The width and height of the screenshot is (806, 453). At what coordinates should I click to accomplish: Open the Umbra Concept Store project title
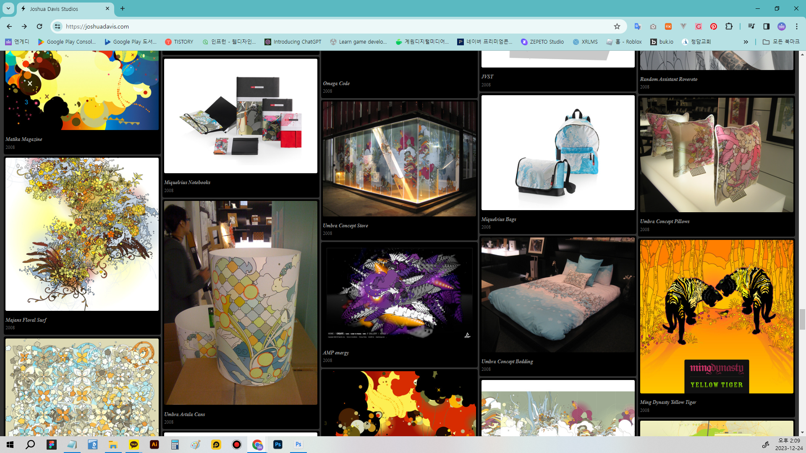pyautogui.click(x=345, y=226)
